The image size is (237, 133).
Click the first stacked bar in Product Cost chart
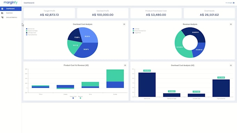40,86
